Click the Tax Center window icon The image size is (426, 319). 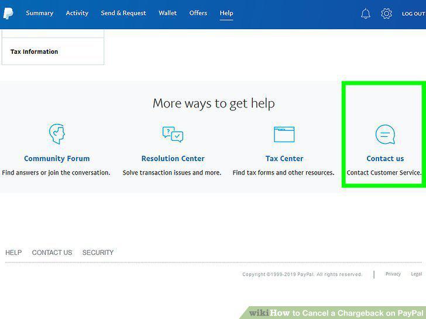point(284,134)
